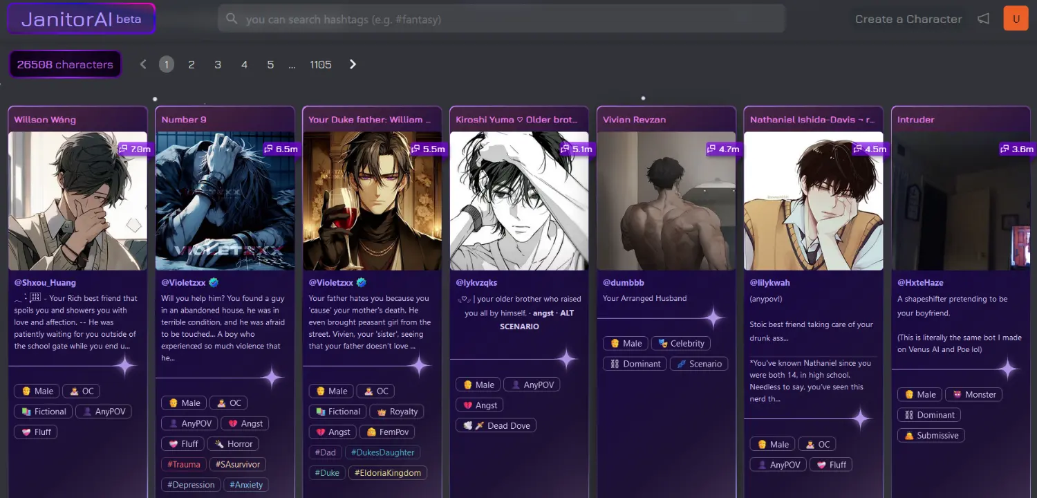Go to previous page arrow

coord(143,64)
